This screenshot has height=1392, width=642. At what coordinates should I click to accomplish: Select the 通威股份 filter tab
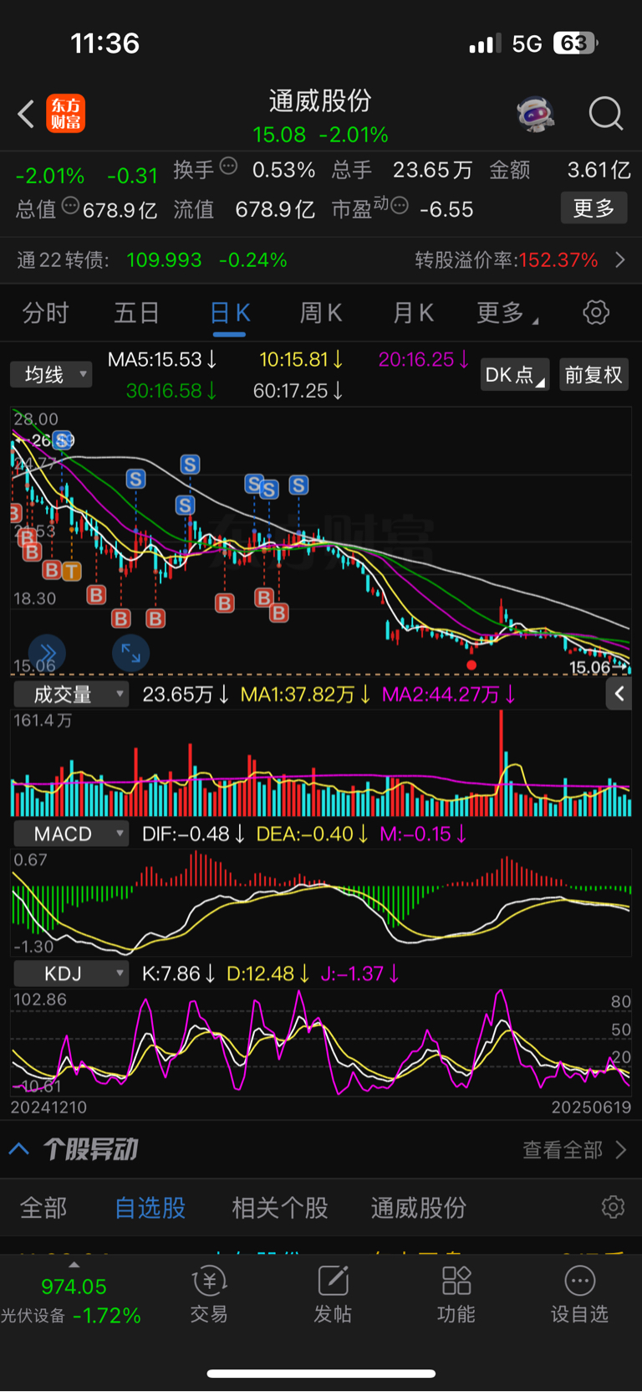pyautogui.click(x=419, y=1208)
